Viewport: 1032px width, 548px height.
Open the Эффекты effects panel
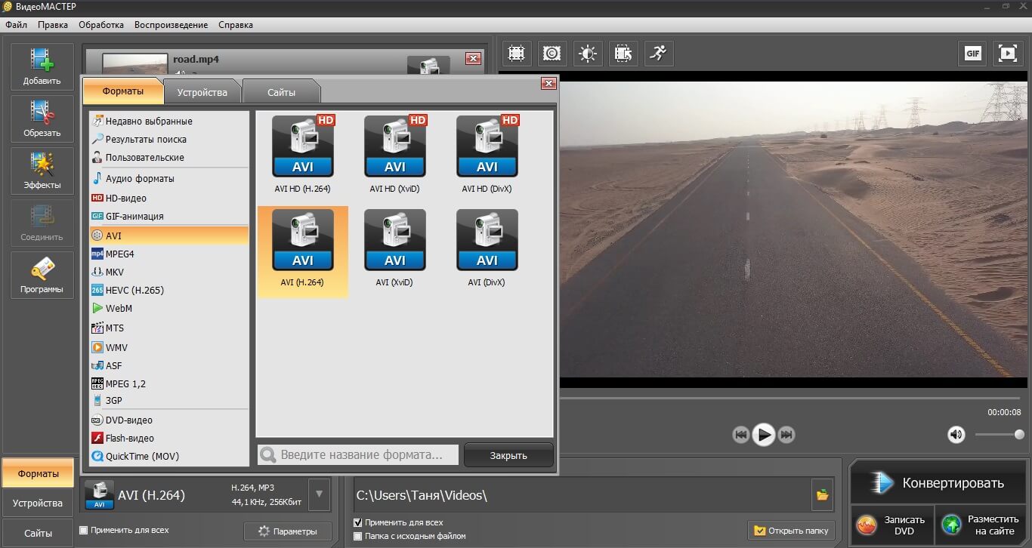(x=42, y=171)
